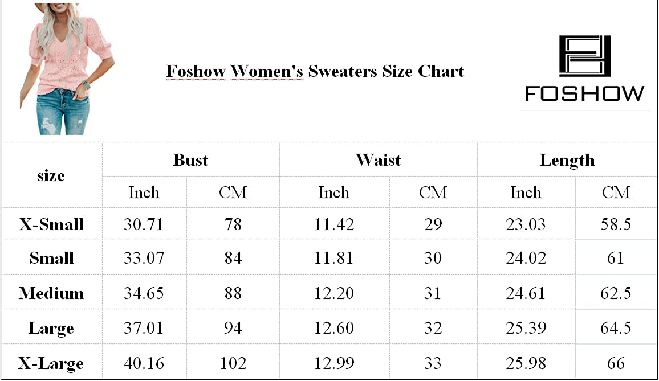Select the Large row label
This screenshot has height=381, width=659.
click(51, 329)
